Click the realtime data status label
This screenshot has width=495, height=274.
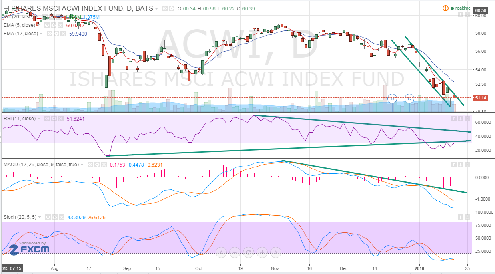click(463, 8)
